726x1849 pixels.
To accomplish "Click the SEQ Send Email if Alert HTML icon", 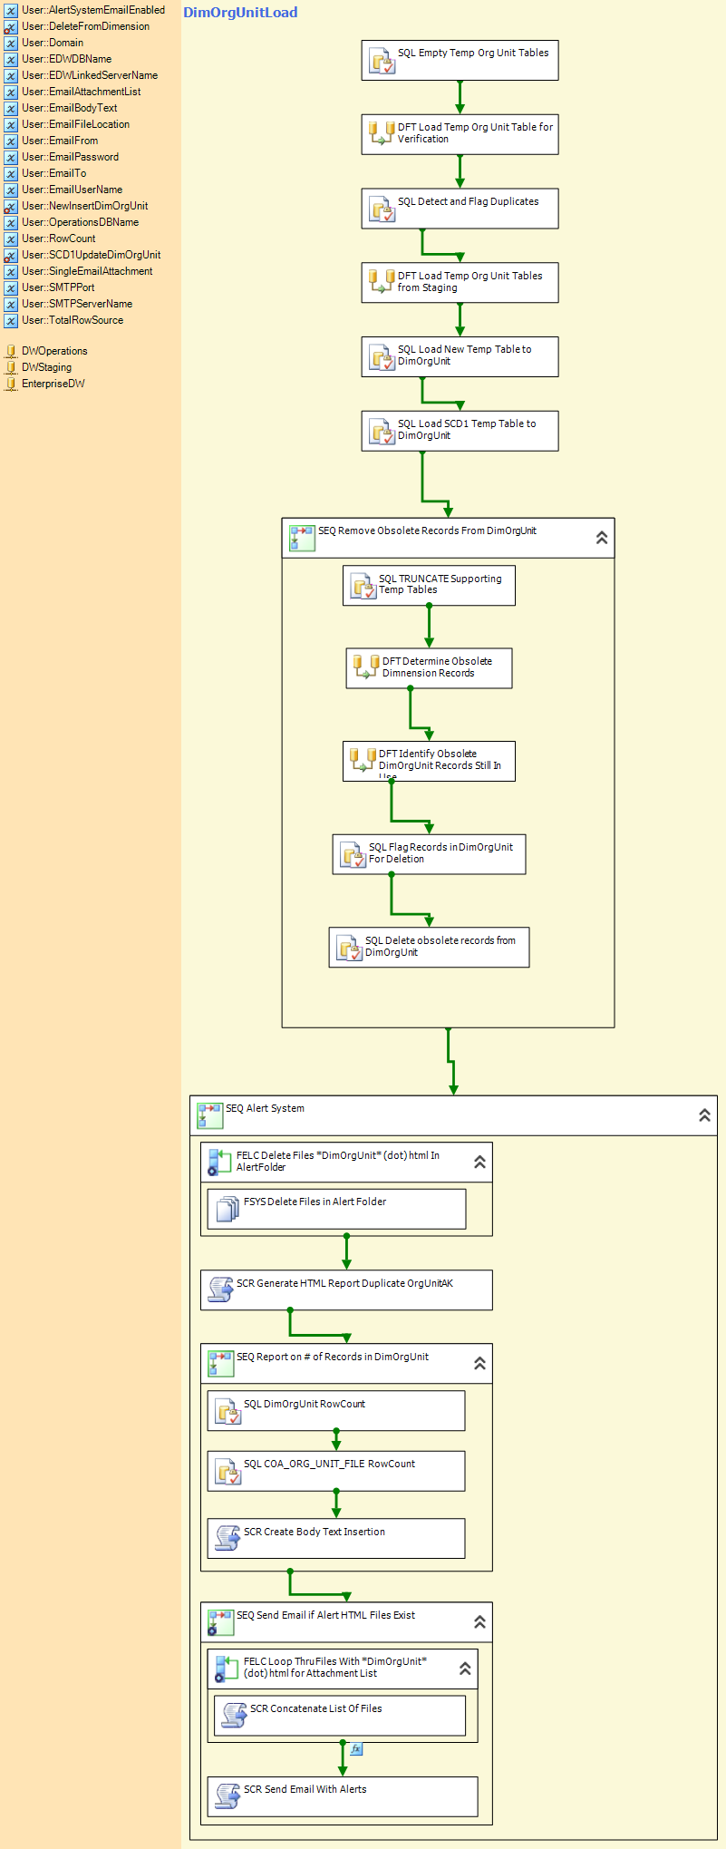I will (x=220, y=1622).
